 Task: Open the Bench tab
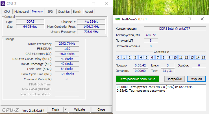(x=77, y=12)
